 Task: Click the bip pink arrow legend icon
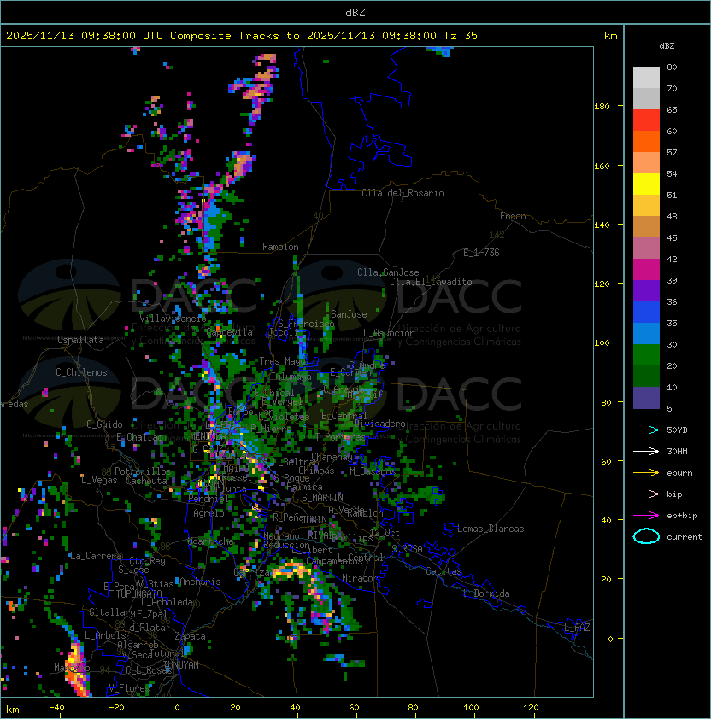[646, 494]
